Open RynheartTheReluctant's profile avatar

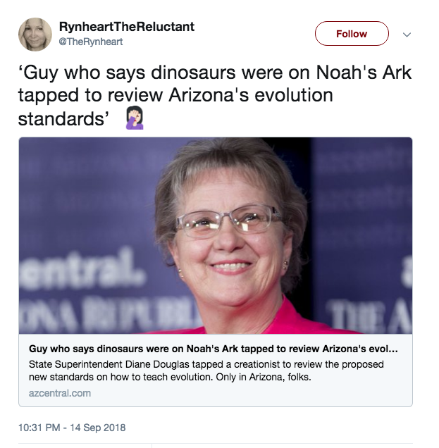point(35,35)
